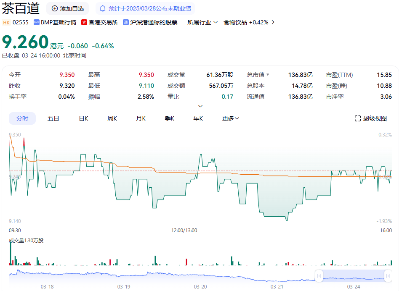The height and width of the screenshot is (291, 402).
Task: Expand the 所属行业 dropdown
Action: (202, 23)
